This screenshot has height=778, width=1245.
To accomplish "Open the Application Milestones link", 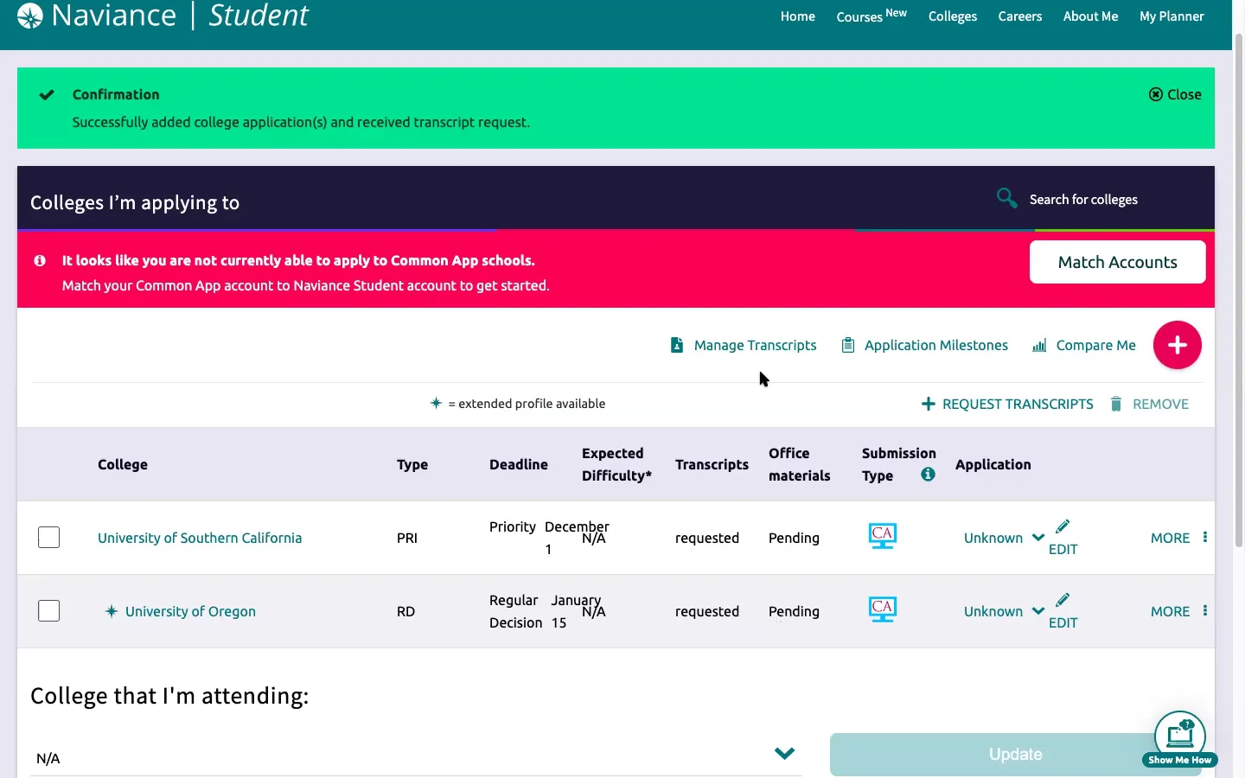I will 935,345.
